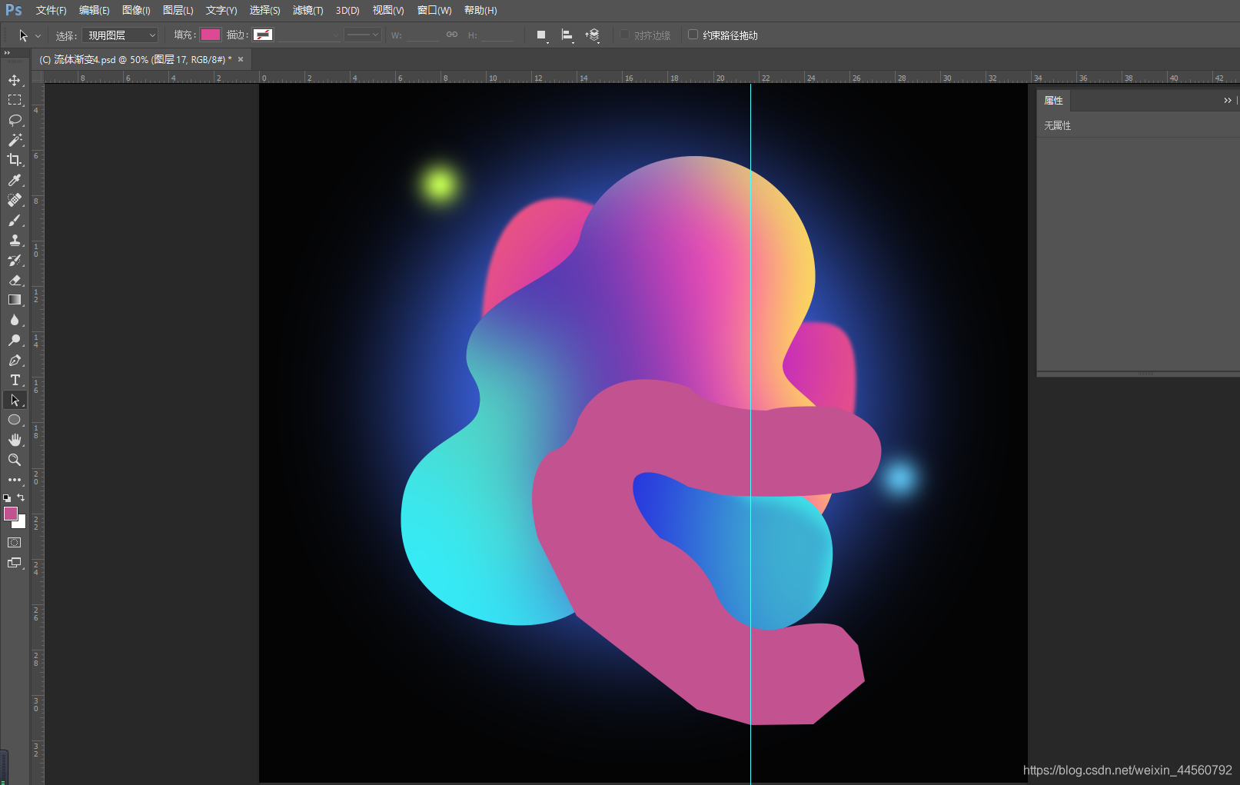This screenshot has height=785, width=1240.
Task: Enable the 约束路径拖动 checkbox
Action: click(x=693, y=35)
